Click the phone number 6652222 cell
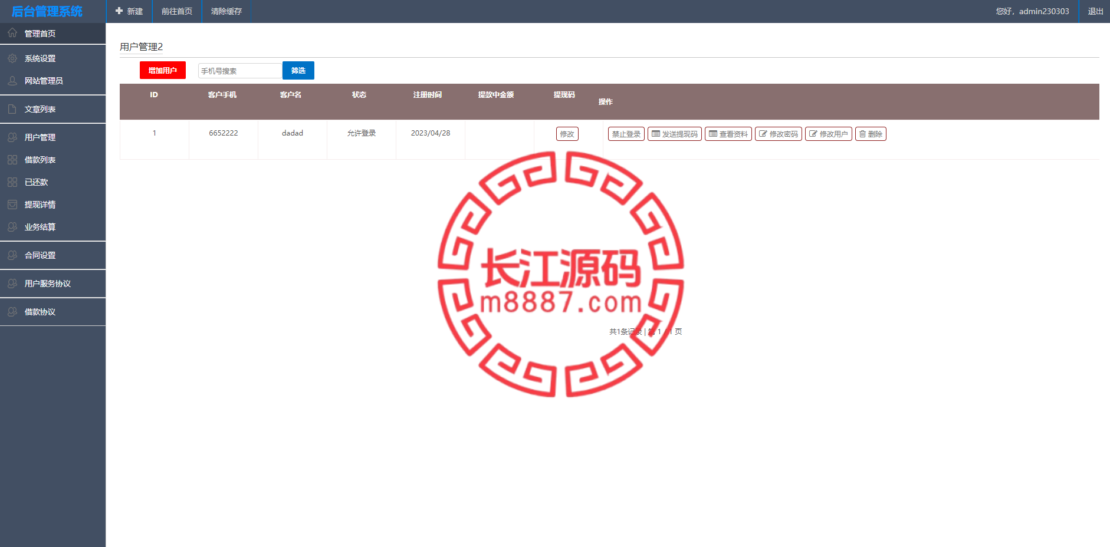 click(x=224, y=133)
